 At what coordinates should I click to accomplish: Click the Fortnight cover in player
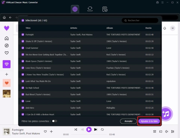7,131
